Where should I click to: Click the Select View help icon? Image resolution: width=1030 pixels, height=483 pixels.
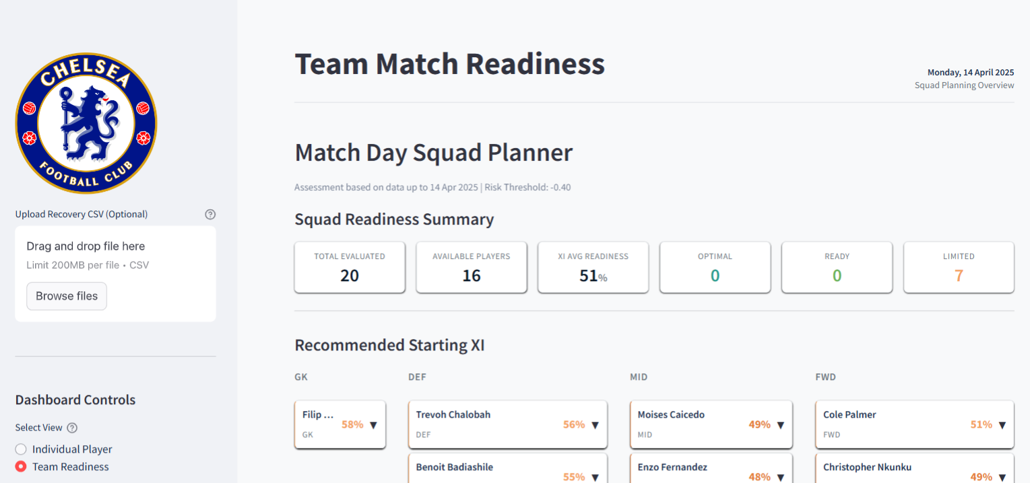coord(73,428)
